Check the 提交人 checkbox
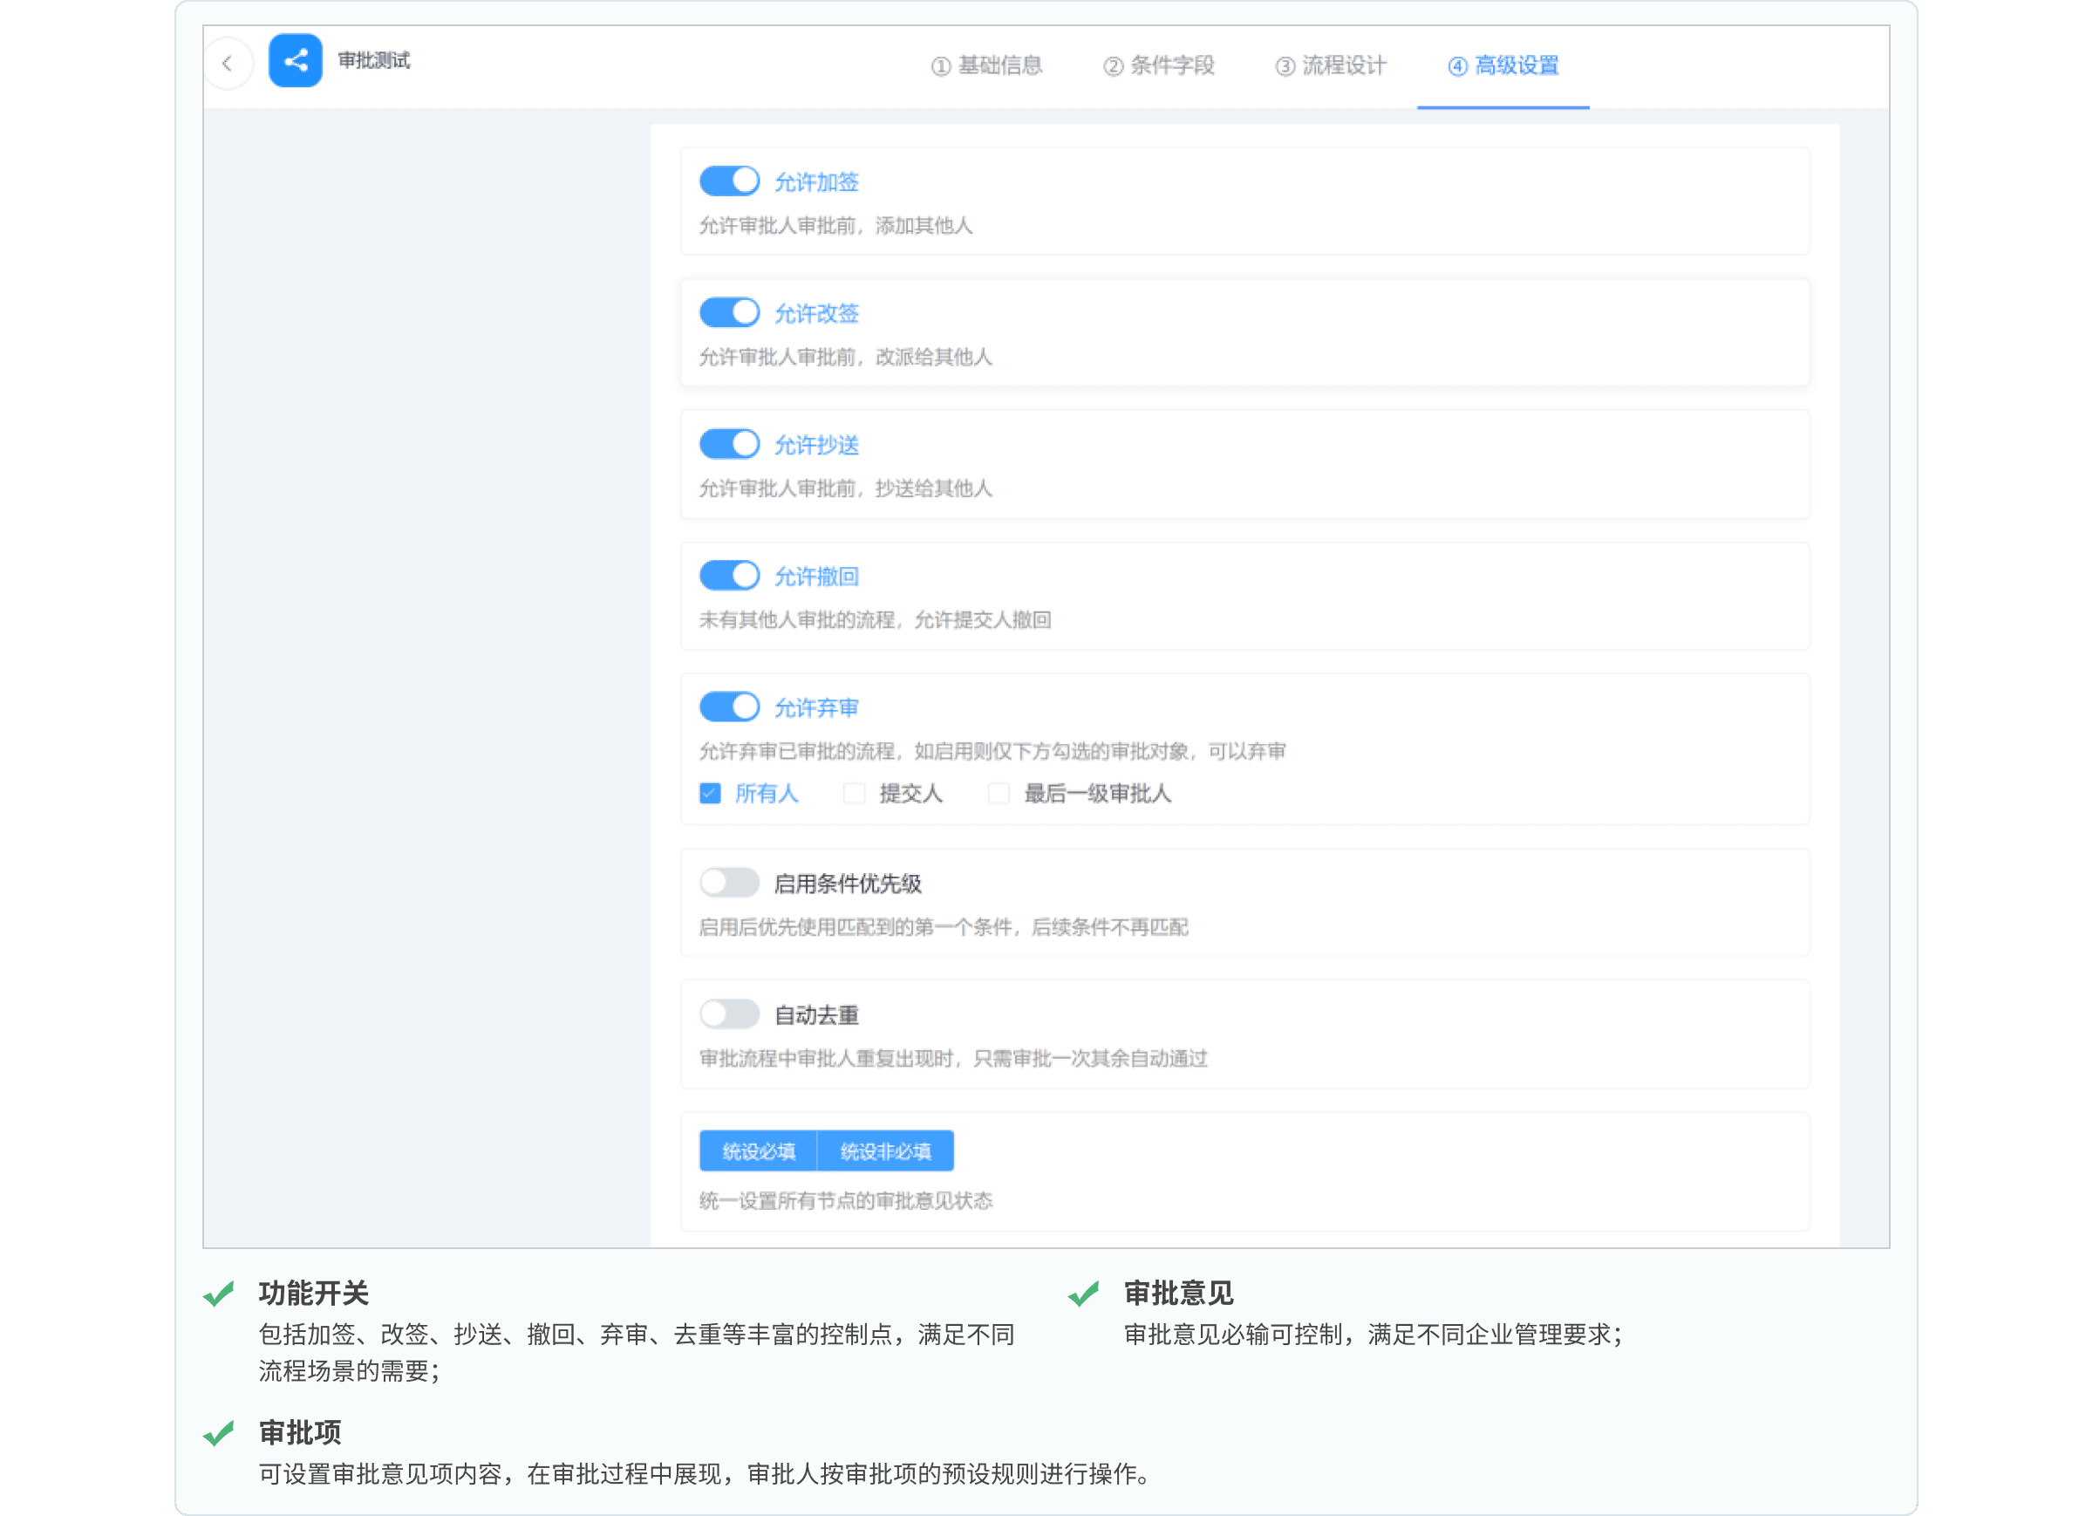The width and height of the screenshot is (2093, 1516). click(x=855, y=793)
